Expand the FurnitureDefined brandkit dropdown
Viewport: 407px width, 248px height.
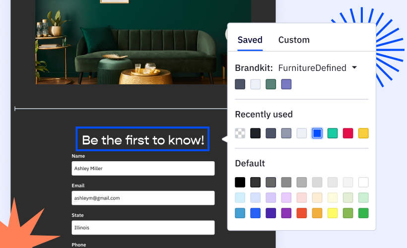[x=354, y=68]
